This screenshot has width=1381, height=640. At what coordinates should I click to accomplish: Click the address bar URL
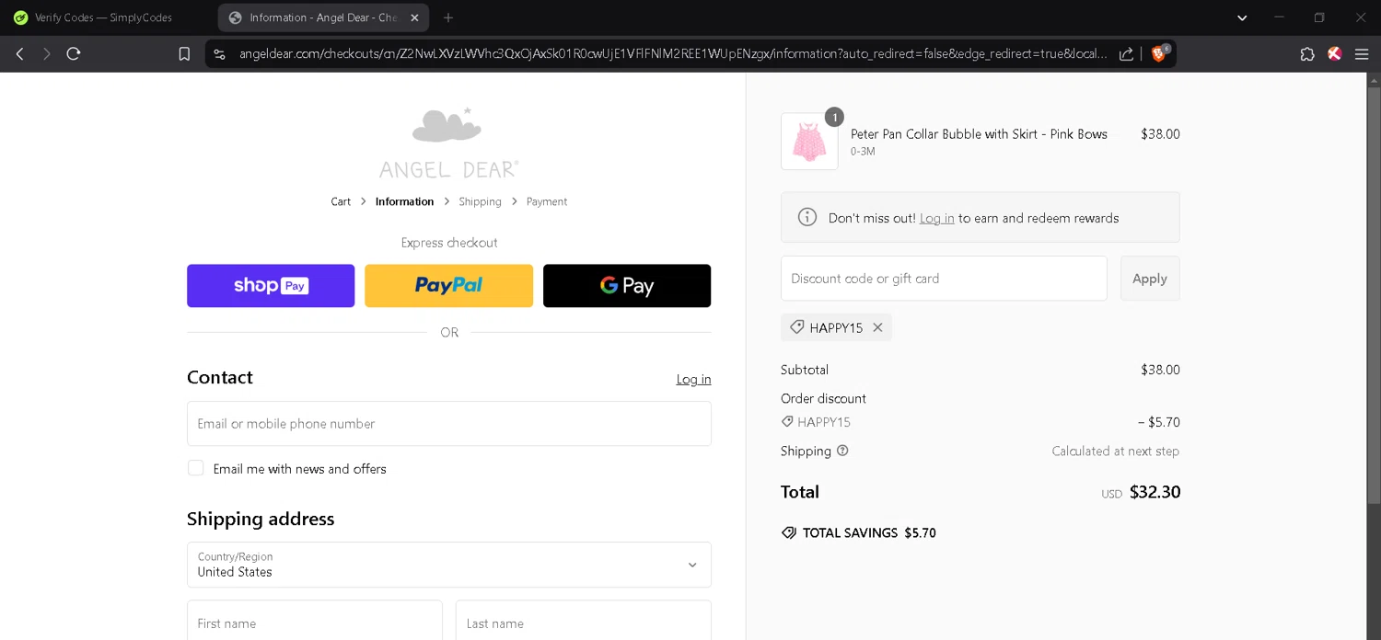click(x=672, y=54)
